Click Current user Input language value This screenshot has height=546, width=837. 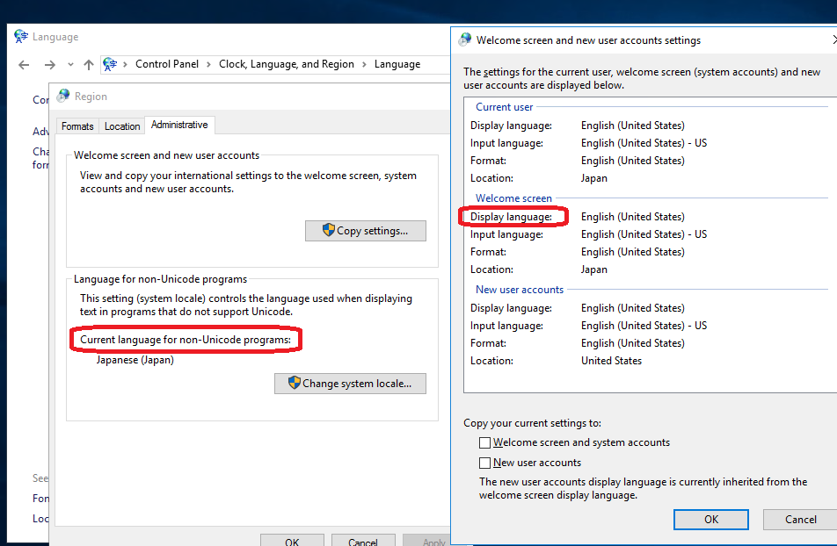point(644,143)
